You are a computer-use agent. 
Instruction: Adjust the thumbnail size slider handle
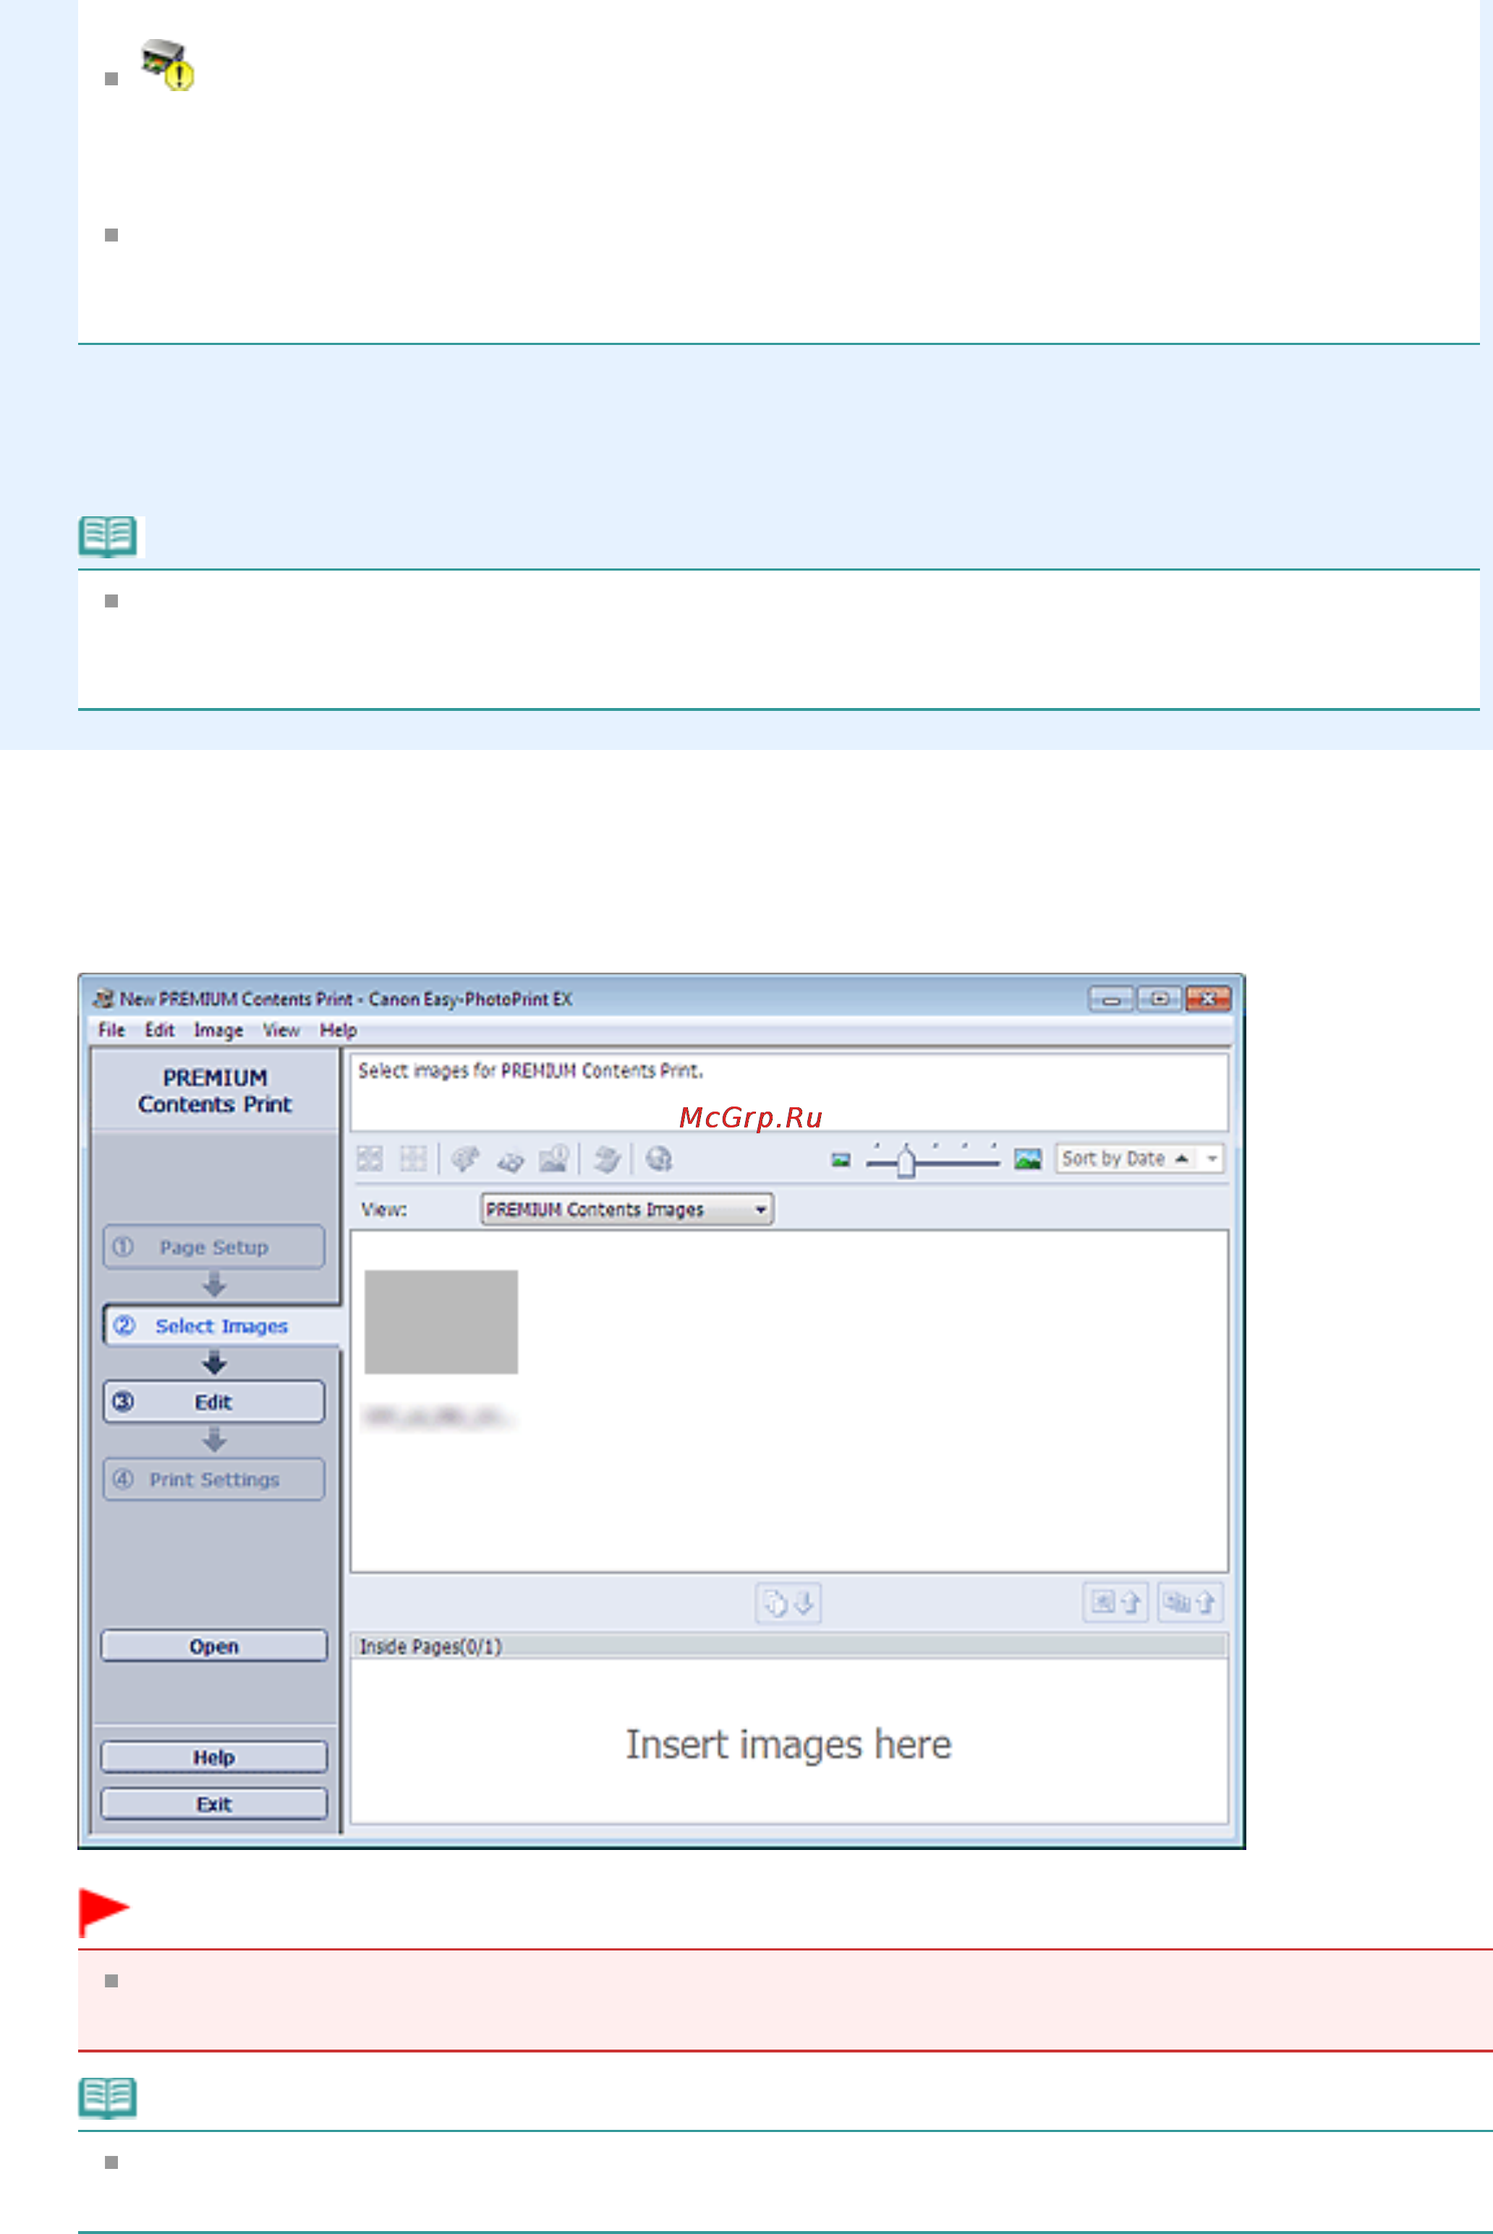[906, 1161]
